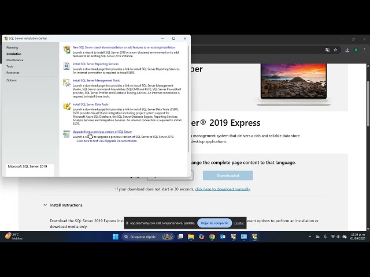This screenshot has height=277, width=370.
Task: Open Google Chrome from the taskbar
Action: [212, 237]
